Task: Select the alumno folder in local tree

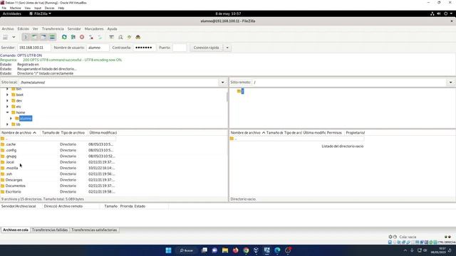Action: [26, 119]
